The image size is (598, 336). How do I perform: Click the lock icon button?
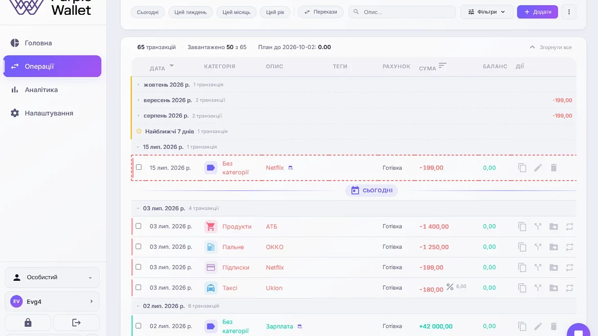pyautogui.click(x=28, y=323)
